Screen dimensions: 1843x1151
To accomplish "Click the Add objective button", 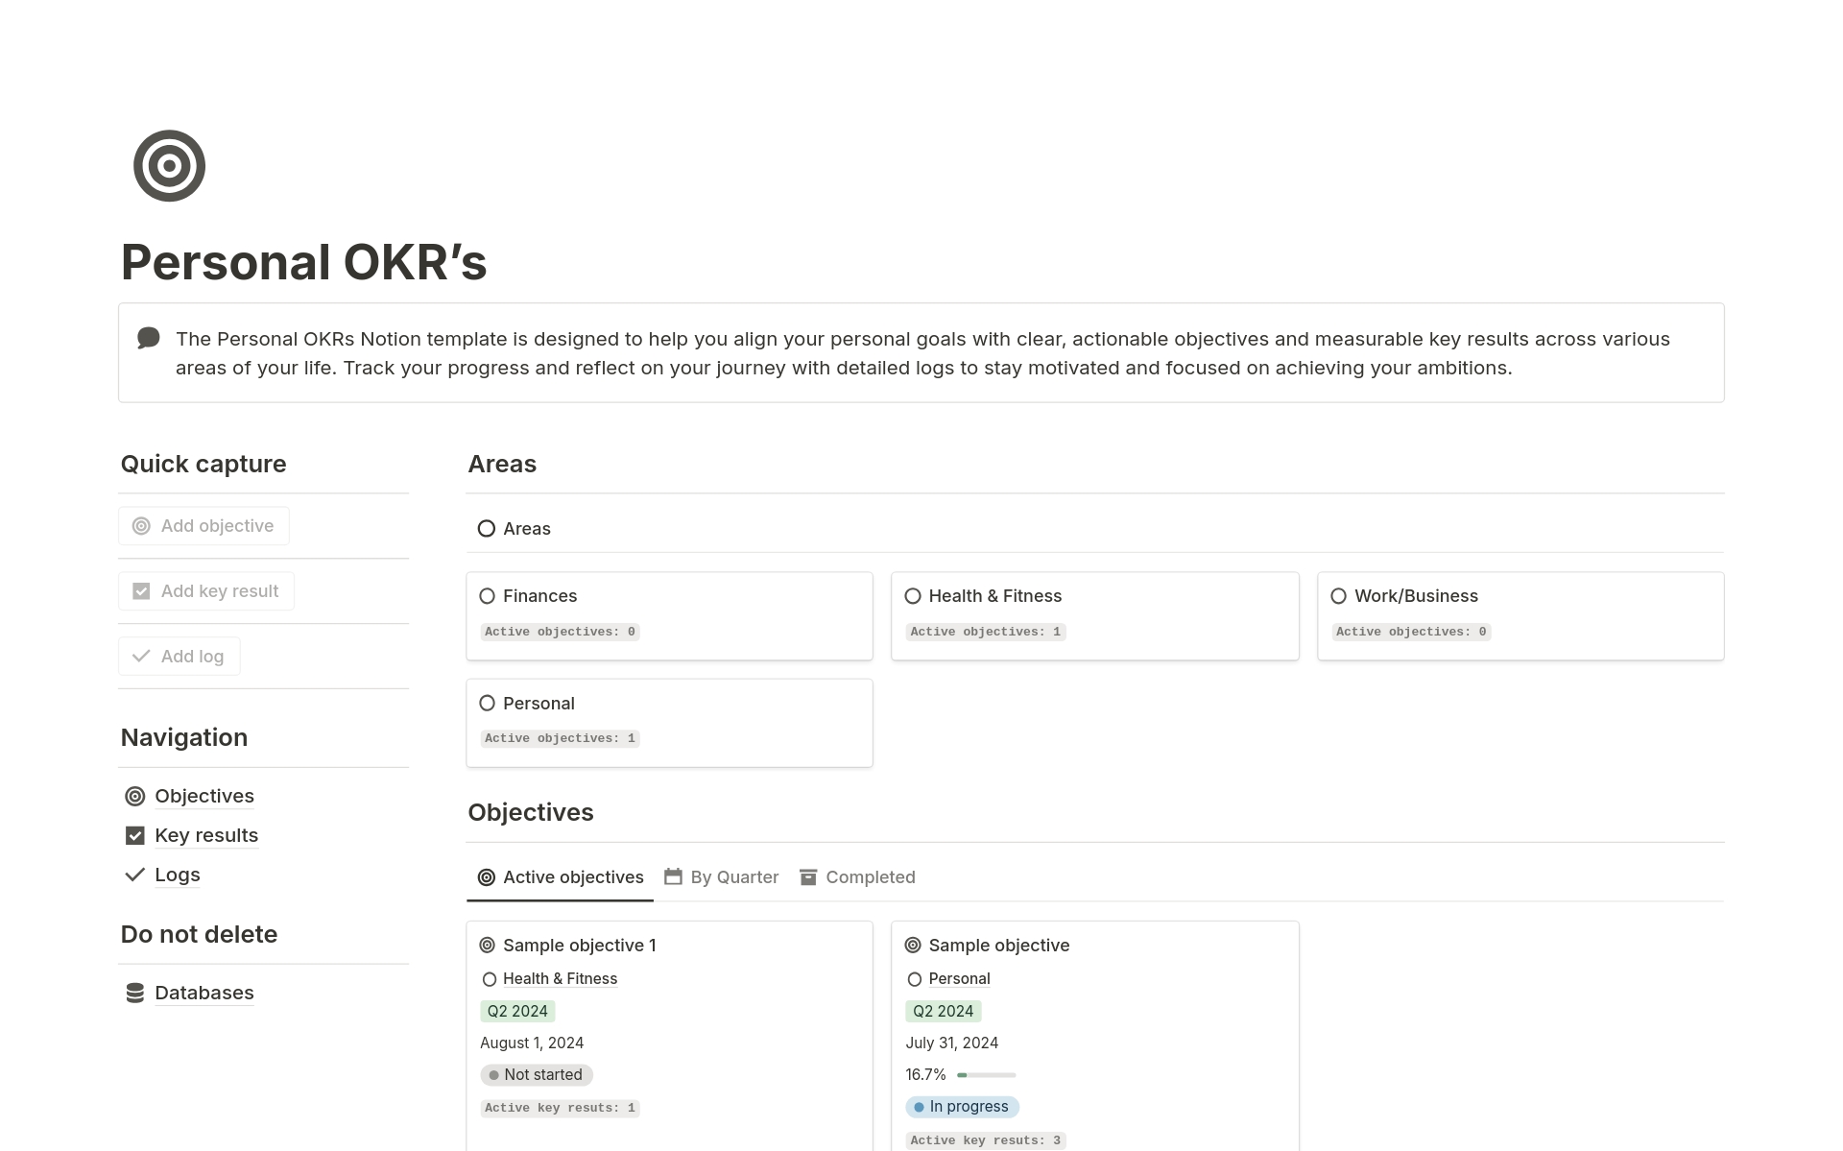I will point(203,526).
